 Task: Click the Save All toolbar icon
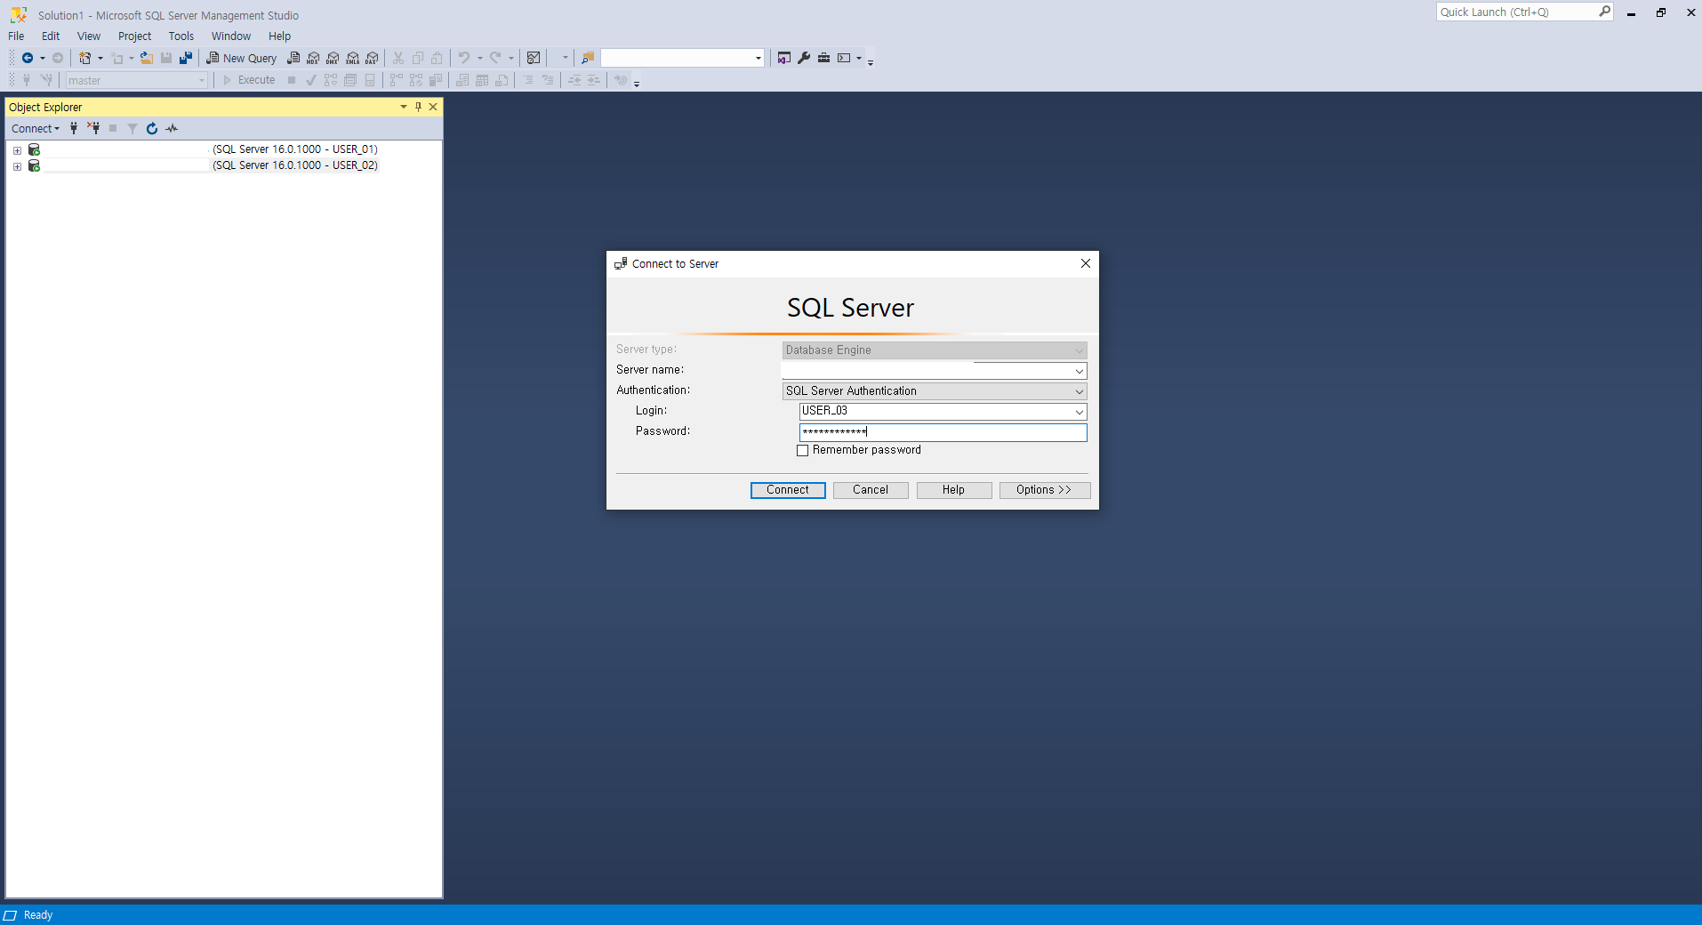pyautogui.click(x=186, y=58)
